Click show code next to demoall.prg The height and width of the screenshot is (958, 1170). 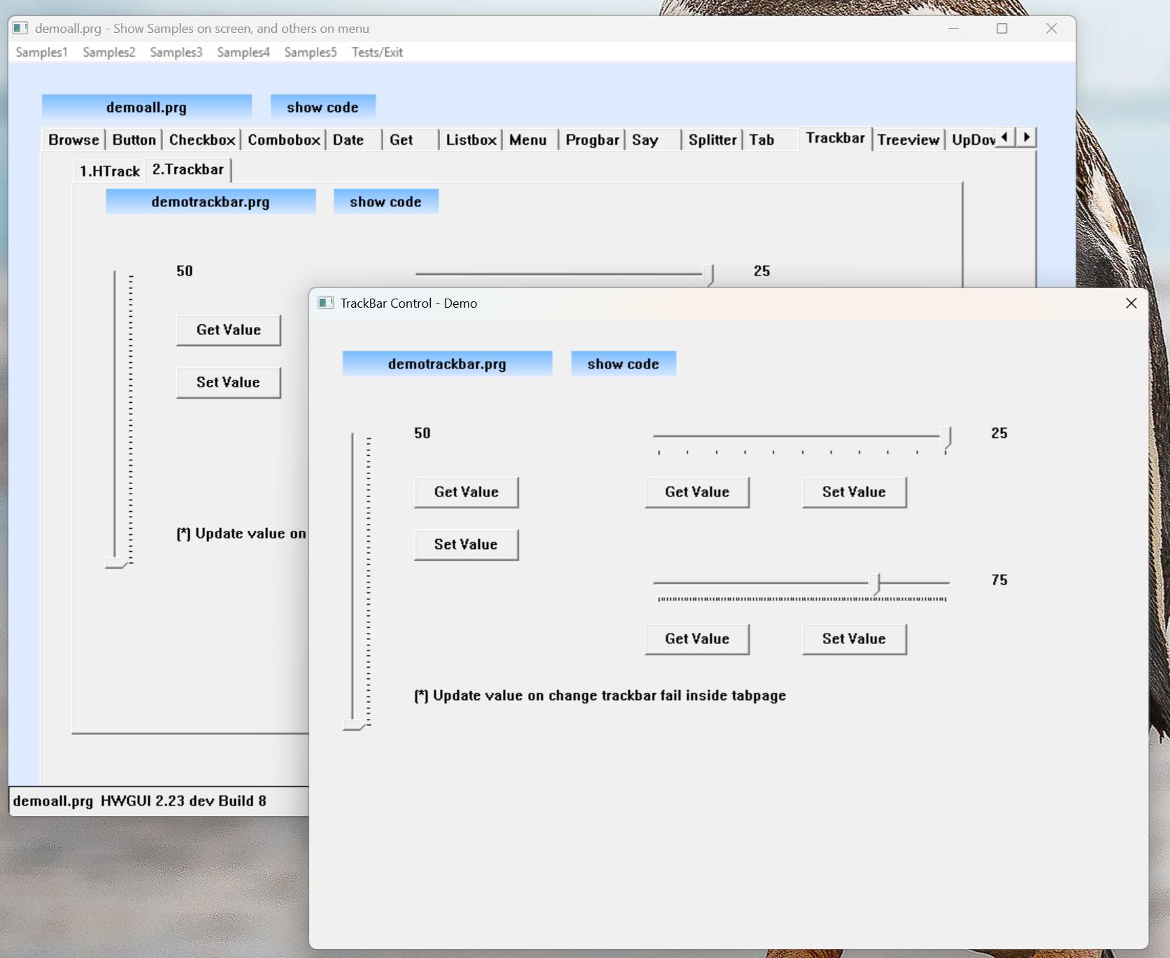point(323,107)
